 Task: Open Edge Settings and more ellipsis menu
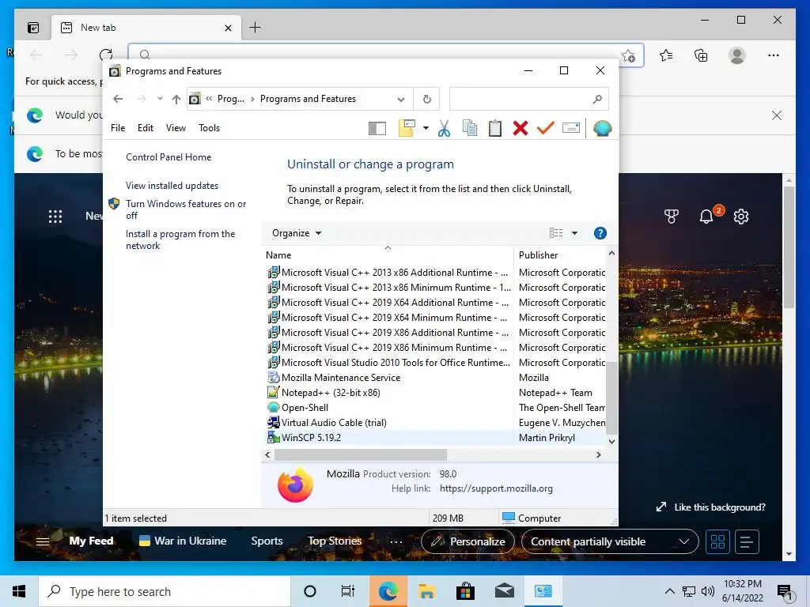[x=774, y=55]
